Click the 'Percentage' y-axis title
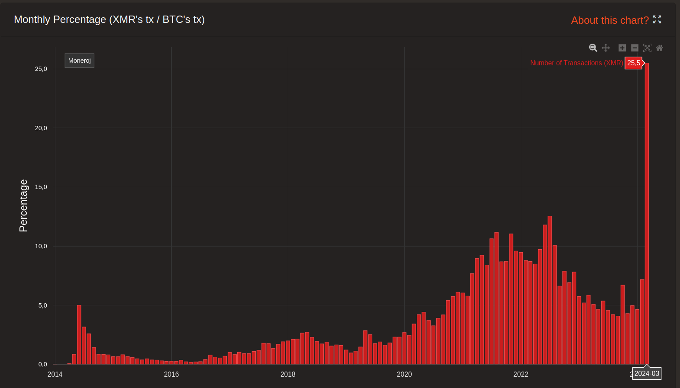Image resolution: width=680 pixels, height=388 pixels. click(x=23, y=206)
